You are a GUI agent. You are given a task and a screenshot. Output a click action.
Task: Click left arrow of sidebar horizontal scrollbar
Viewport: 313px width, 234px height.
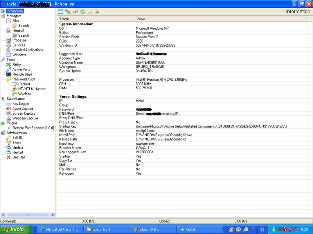click(3, 214)
